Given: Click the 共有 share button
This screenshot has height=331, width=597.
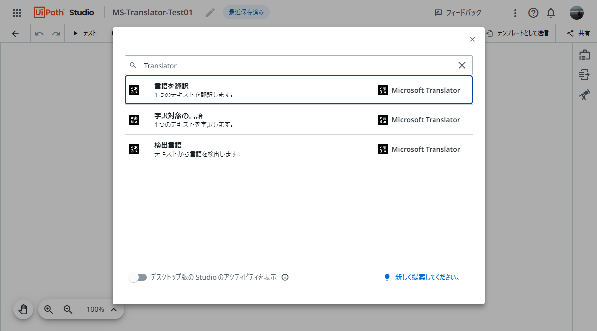Looking at the screenshot, I should (x=578, y=34).
